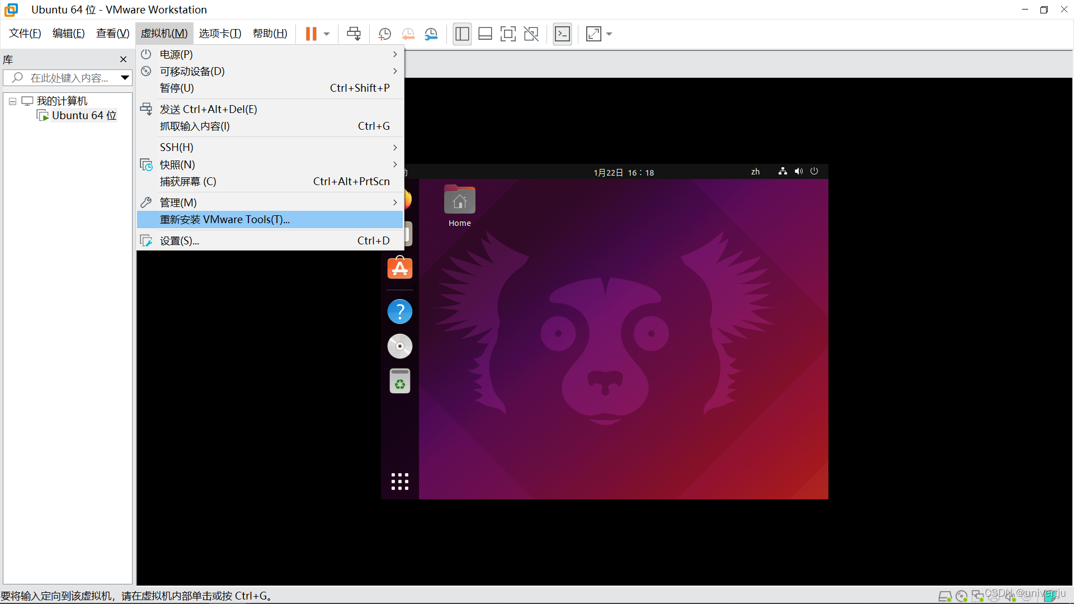
Task: Take a snapshot using the toolbar icon
Action: pyautogui.click(x=385, y=34)
